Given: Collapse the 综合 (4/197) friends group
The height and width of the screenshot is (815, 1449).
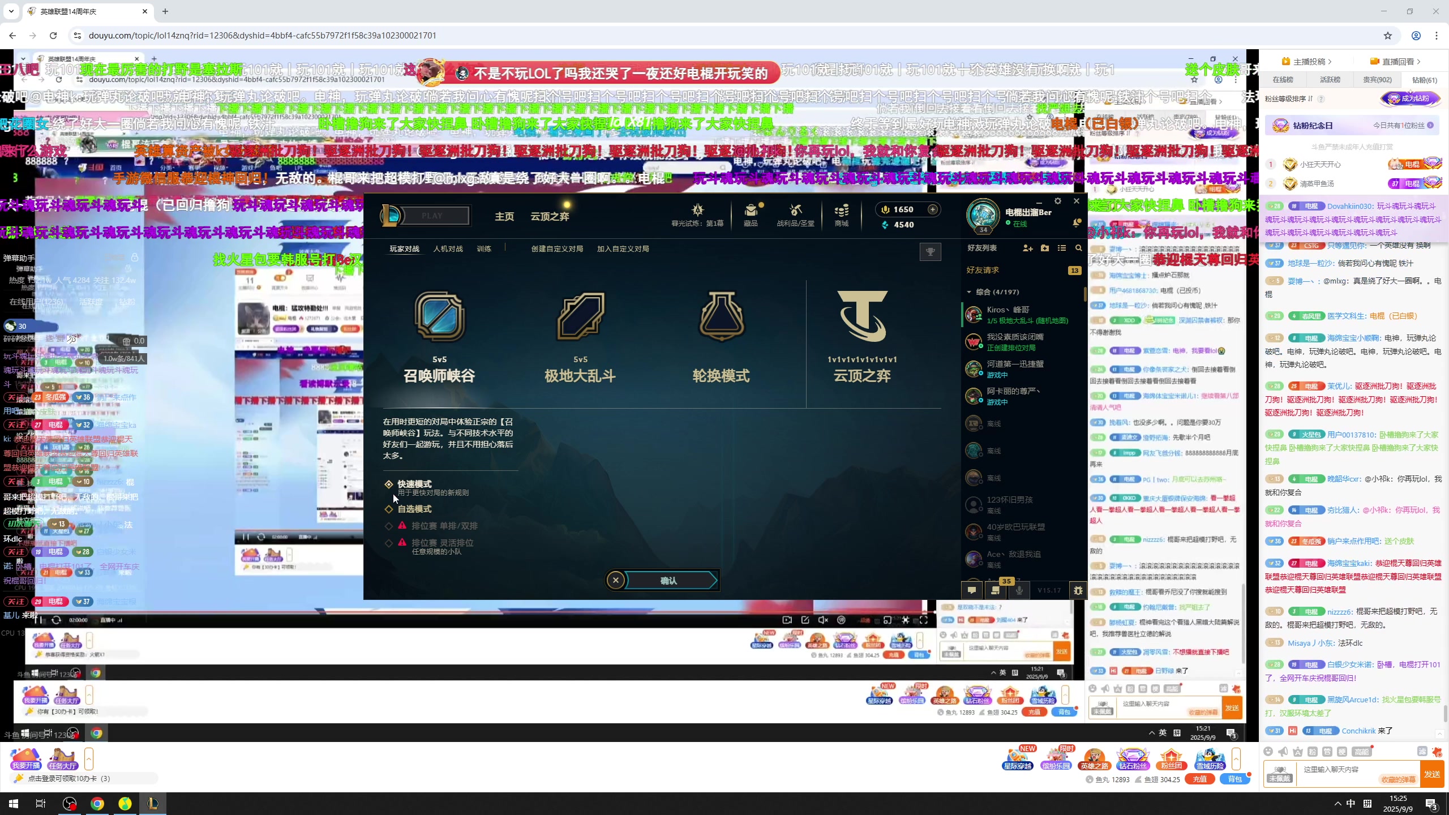Looking at the screenshot, I should [969, 292].
